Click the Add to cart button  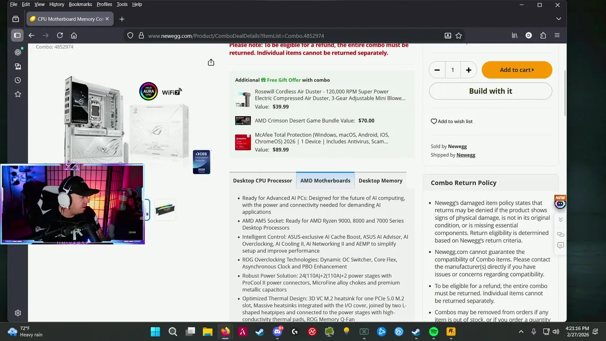coord(517,70)
